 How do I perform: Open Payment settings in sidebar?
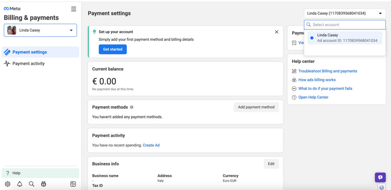click(40, 52)
